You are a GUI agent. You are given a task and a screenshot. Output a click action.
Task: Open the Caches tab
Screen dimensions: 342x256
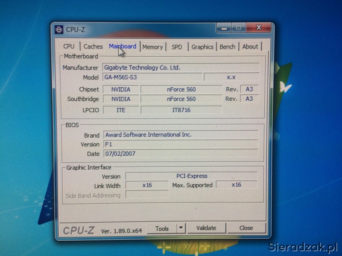[x=93, y=46]
